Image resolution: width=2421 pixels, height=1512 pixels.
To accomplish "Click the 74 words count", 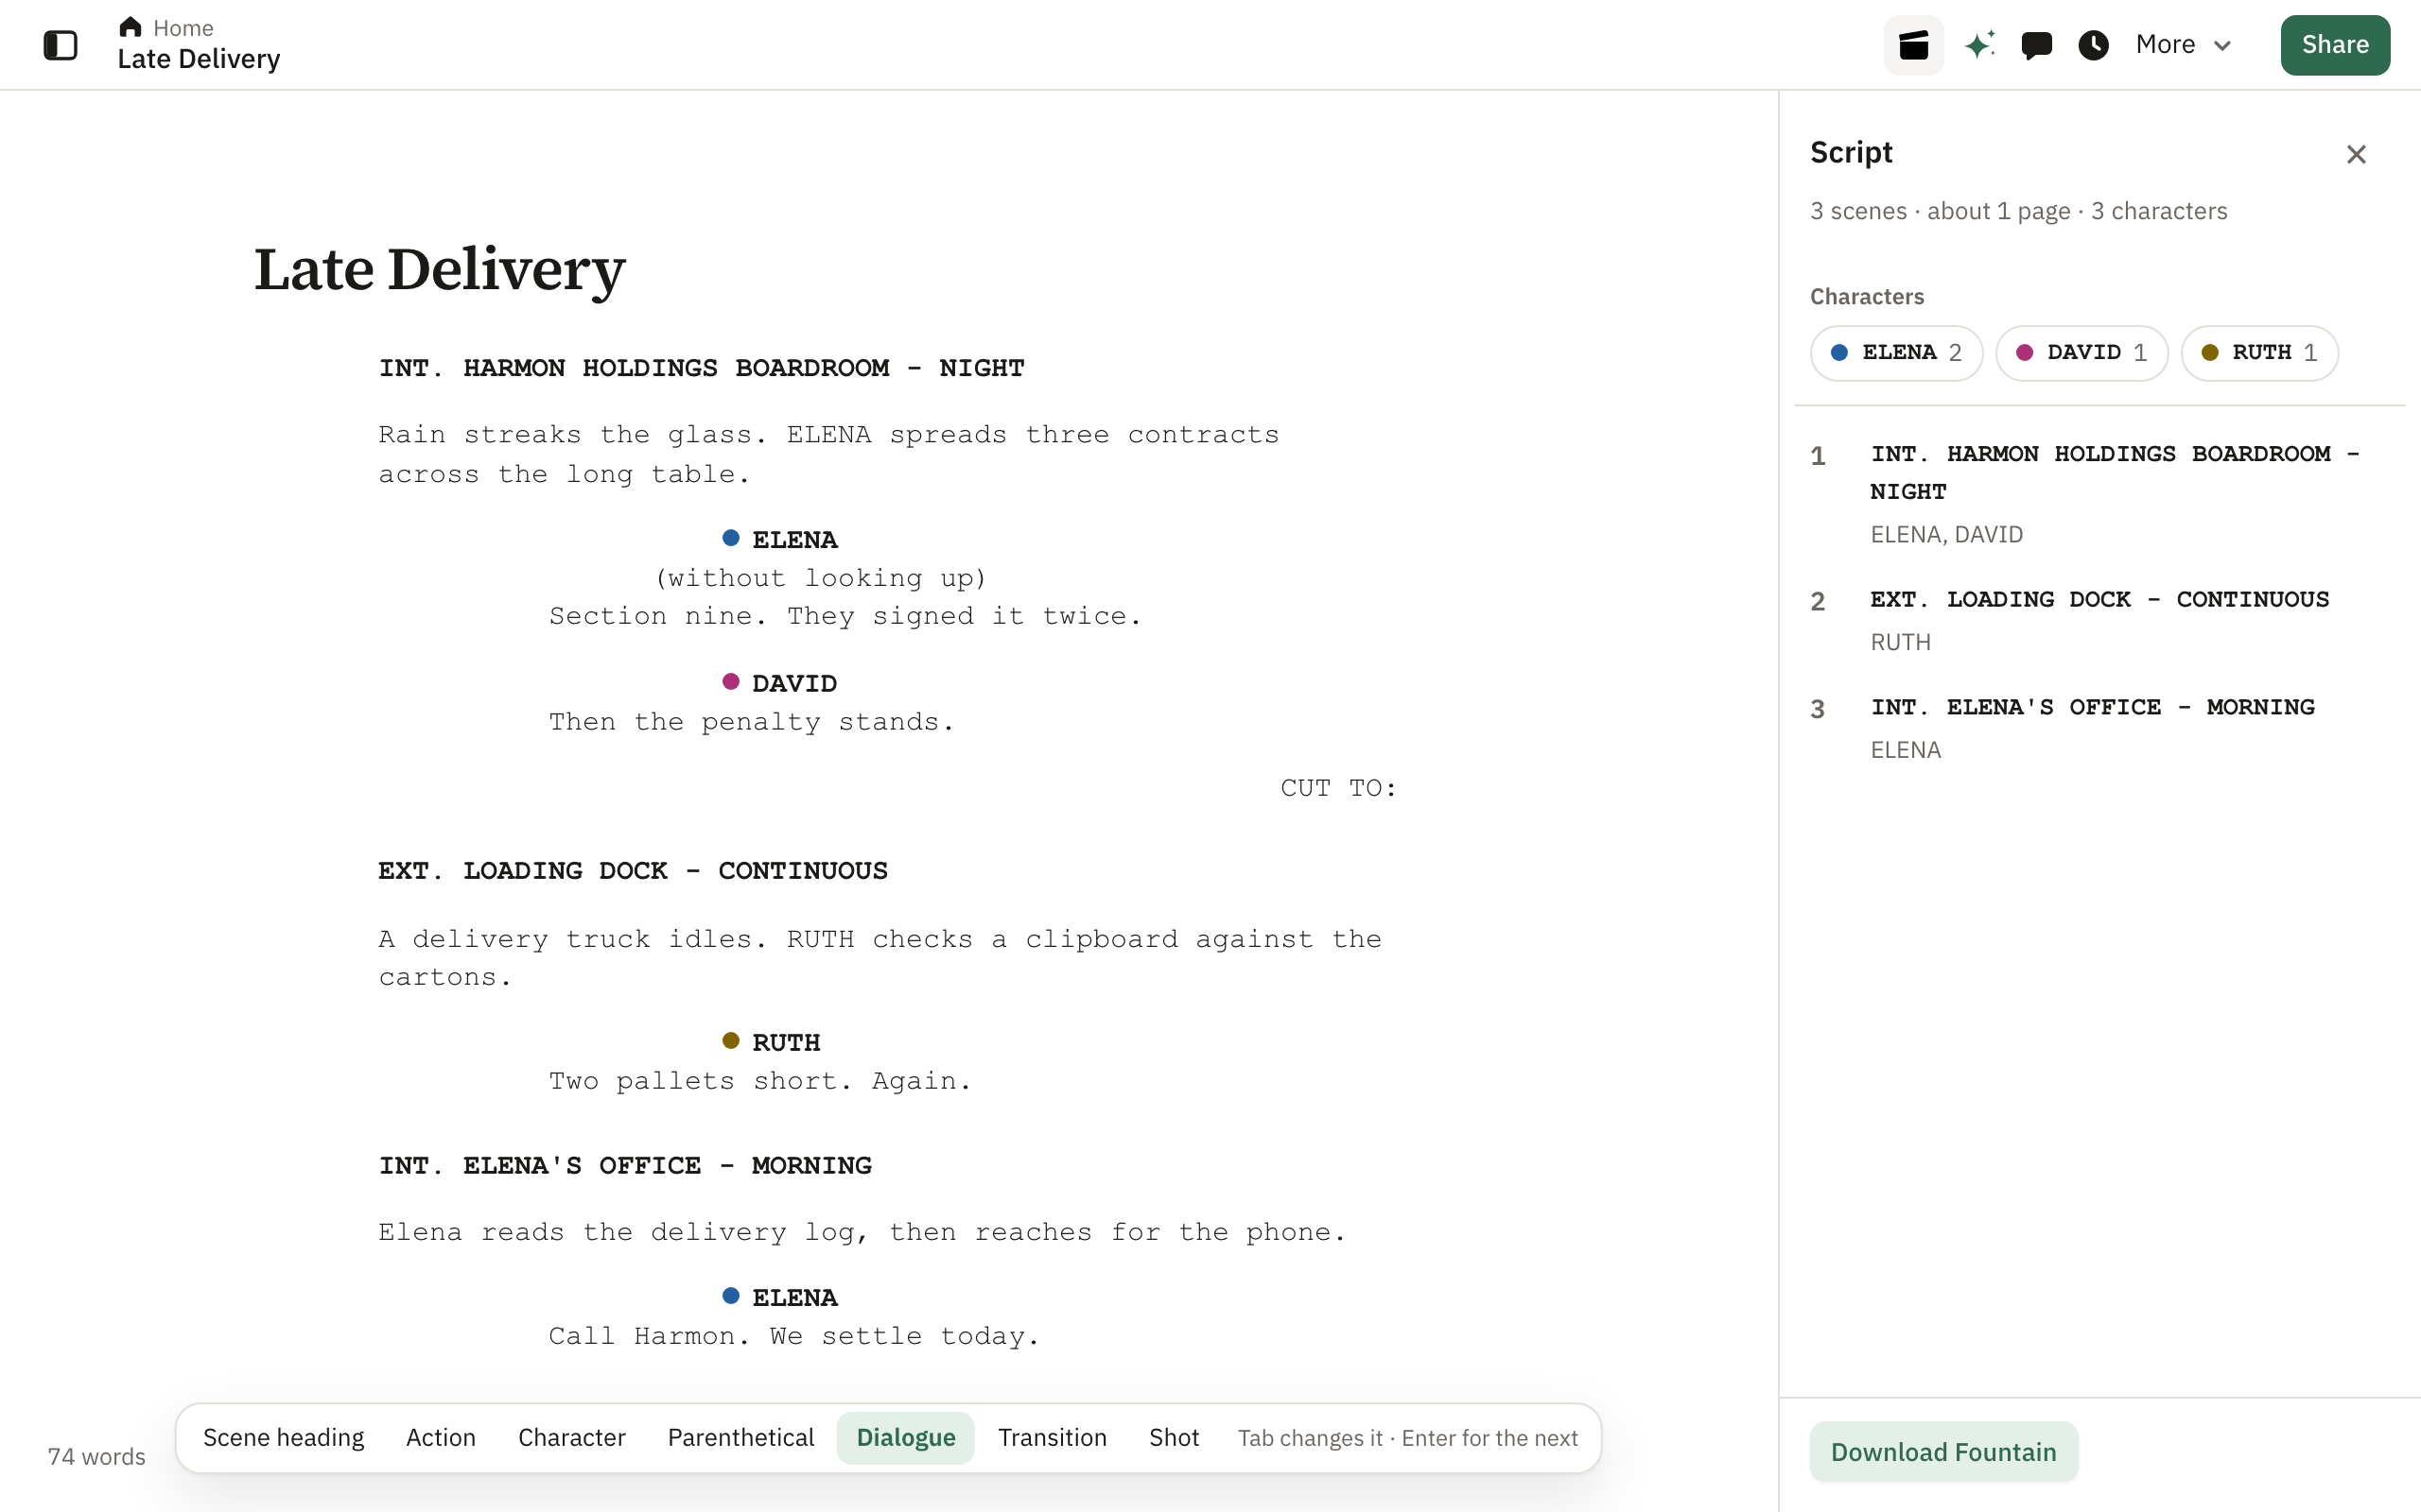I will [96, 1456].
